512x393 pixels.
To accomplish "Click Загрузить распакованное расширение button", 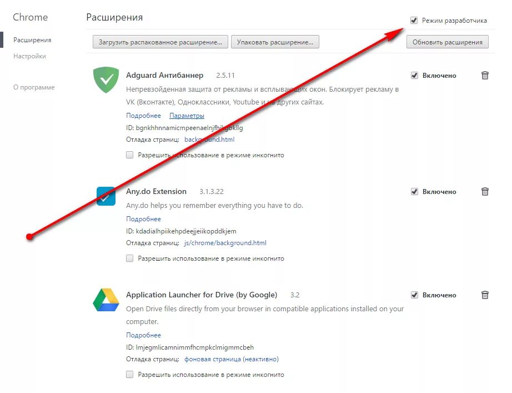I will click(x=160, y=42).
